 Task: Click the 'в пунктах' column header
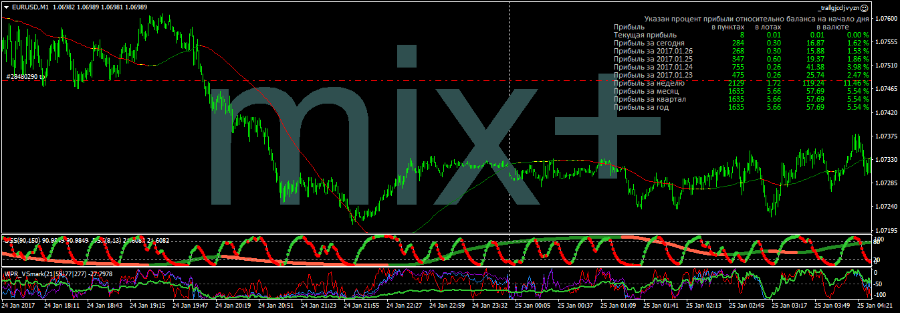pyautogui.click(x=727, y=27)
